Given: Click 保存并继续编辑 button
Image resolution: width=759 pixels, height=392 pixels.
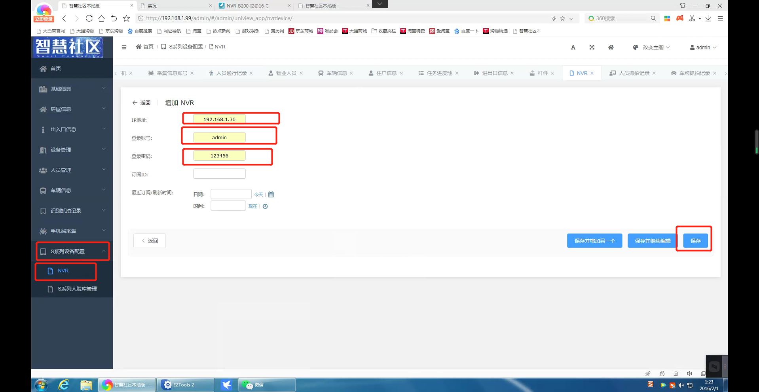Looking at the screenshot, I should 652,241.
